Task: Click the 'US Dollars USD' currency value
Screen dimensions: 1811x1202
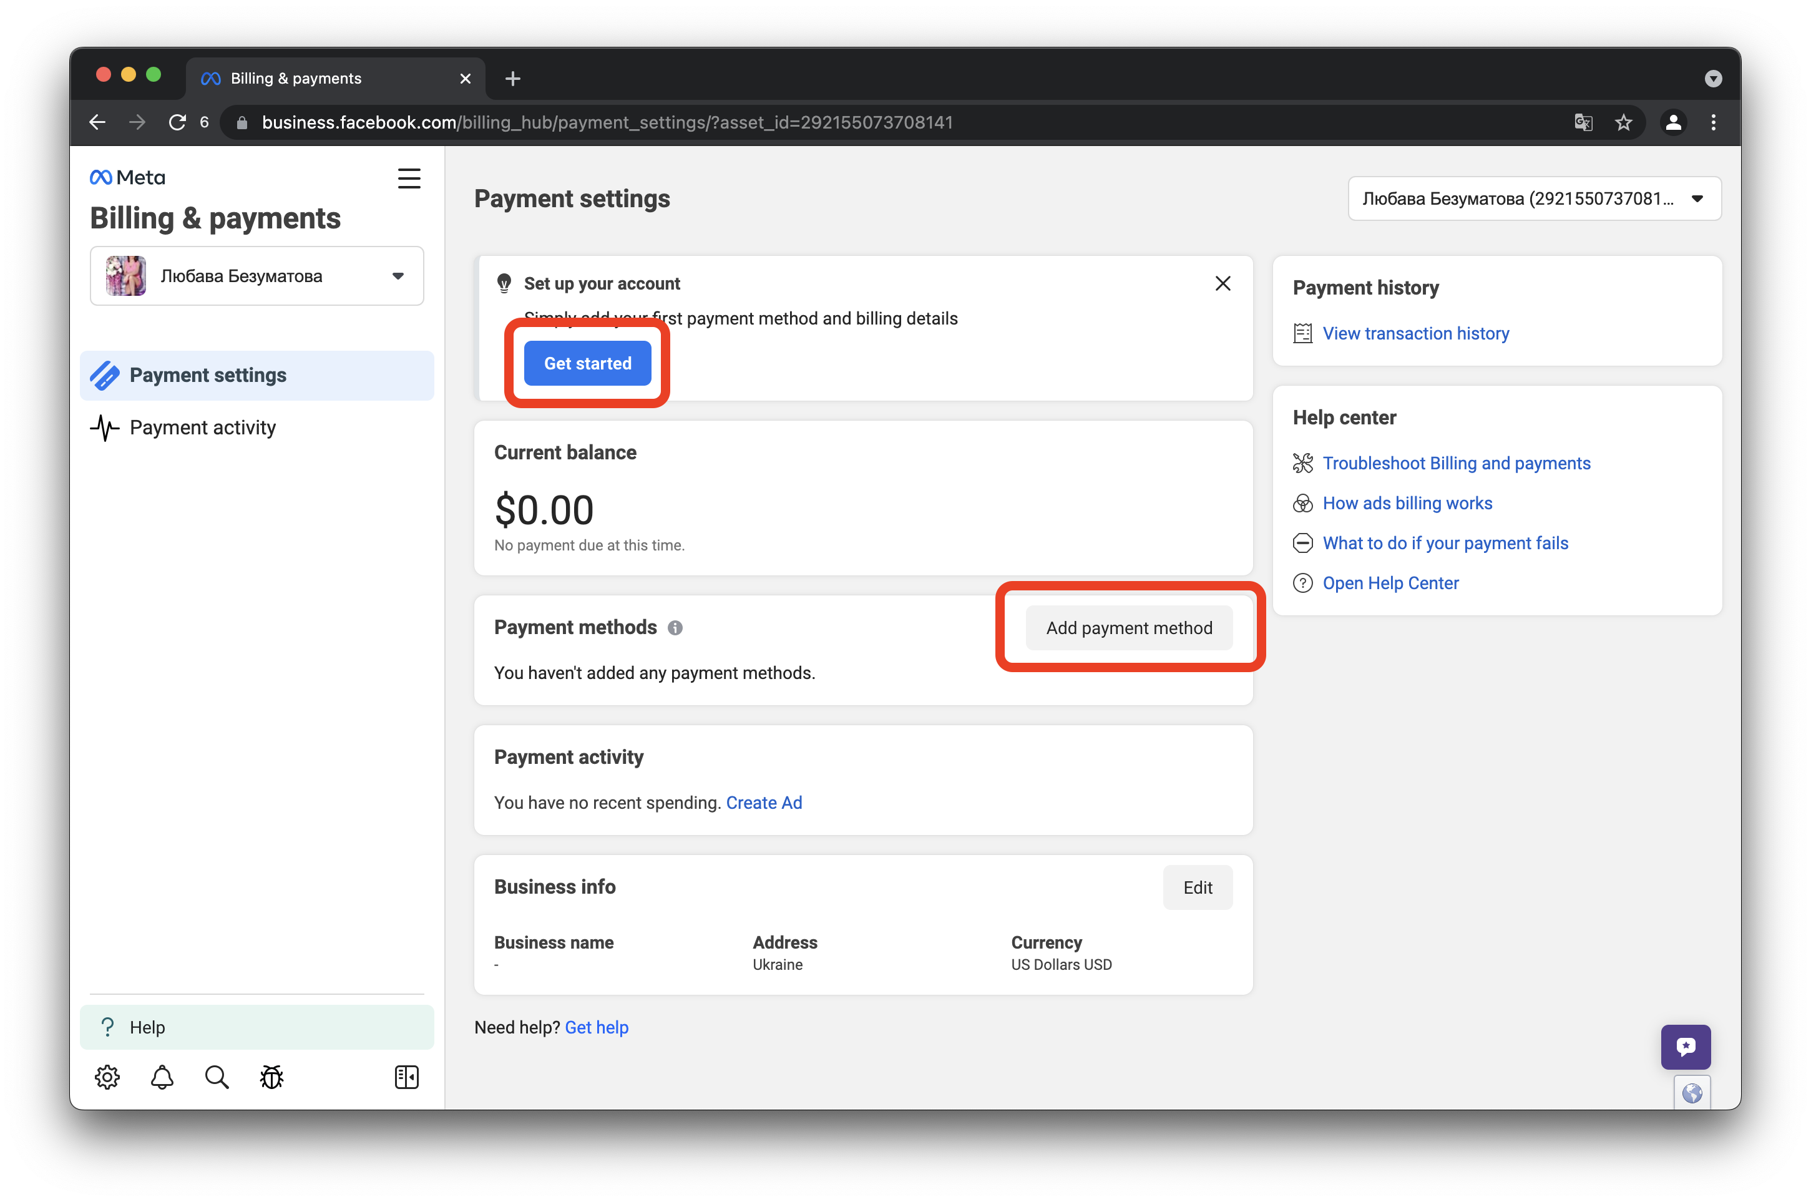Action: [x=1062, y=964]
